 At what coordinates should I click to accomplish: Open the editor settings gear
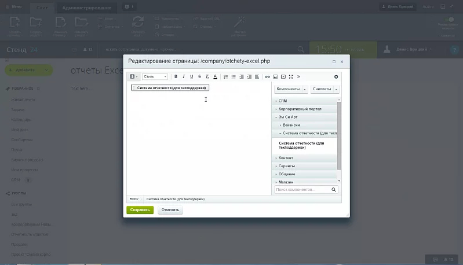click(x=336, y=76)
